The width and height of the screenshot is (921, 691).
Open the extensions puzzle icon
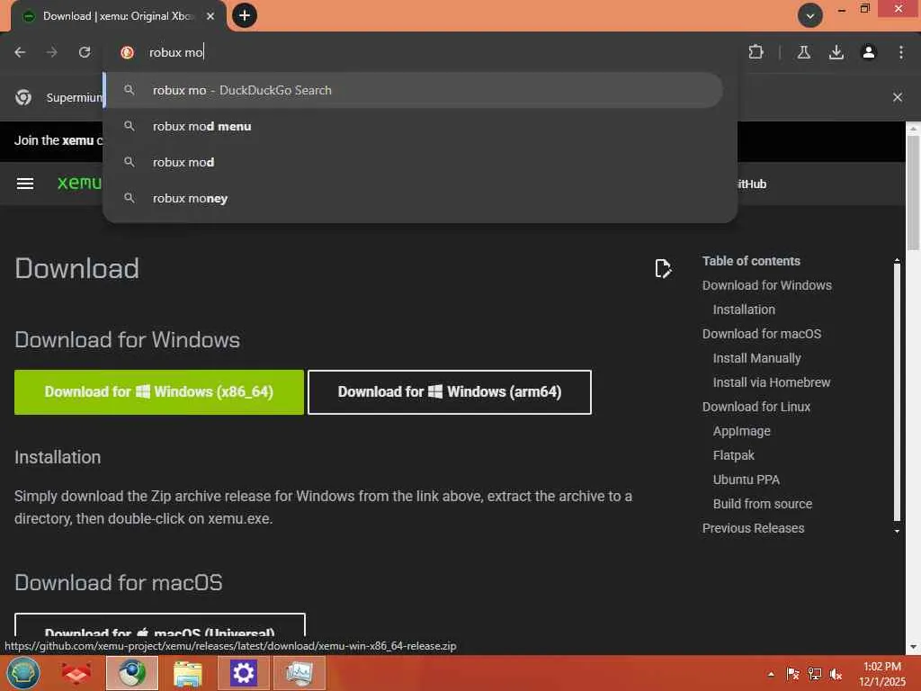point(756,52)
